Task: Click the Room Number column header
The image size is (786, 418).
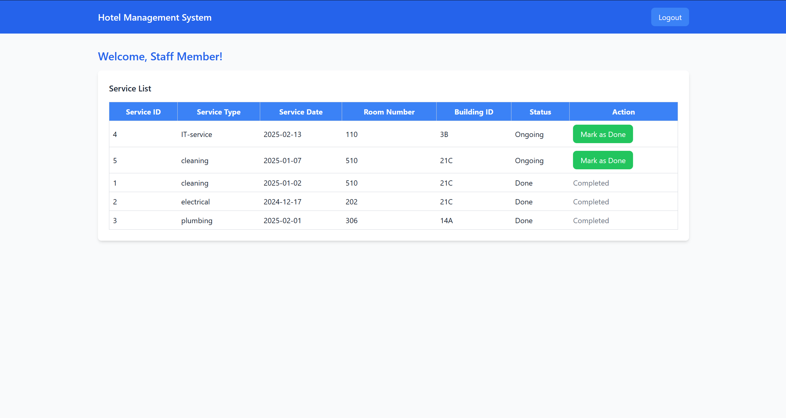Action: click(x=389, y=112)
